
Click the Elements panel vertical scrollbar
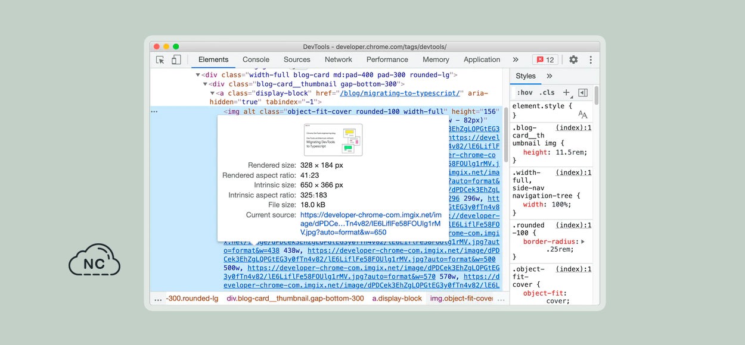(507, 134)
